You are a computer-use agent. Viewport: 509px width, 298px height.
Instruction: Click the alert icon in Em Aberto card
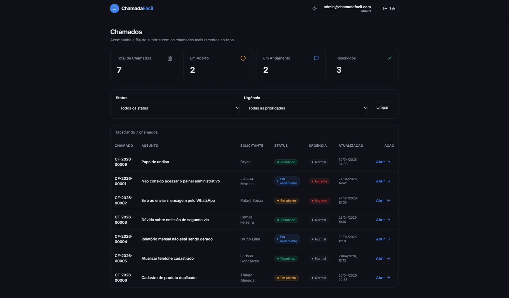point(243,58)
